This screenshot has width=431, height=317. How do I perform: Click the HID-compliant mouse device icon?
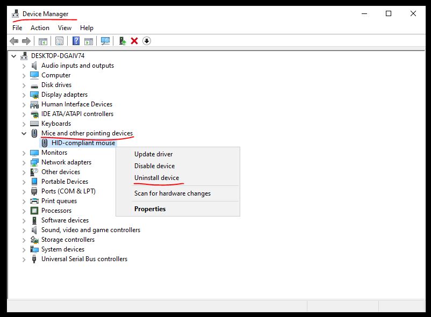[x=45, y=143]
